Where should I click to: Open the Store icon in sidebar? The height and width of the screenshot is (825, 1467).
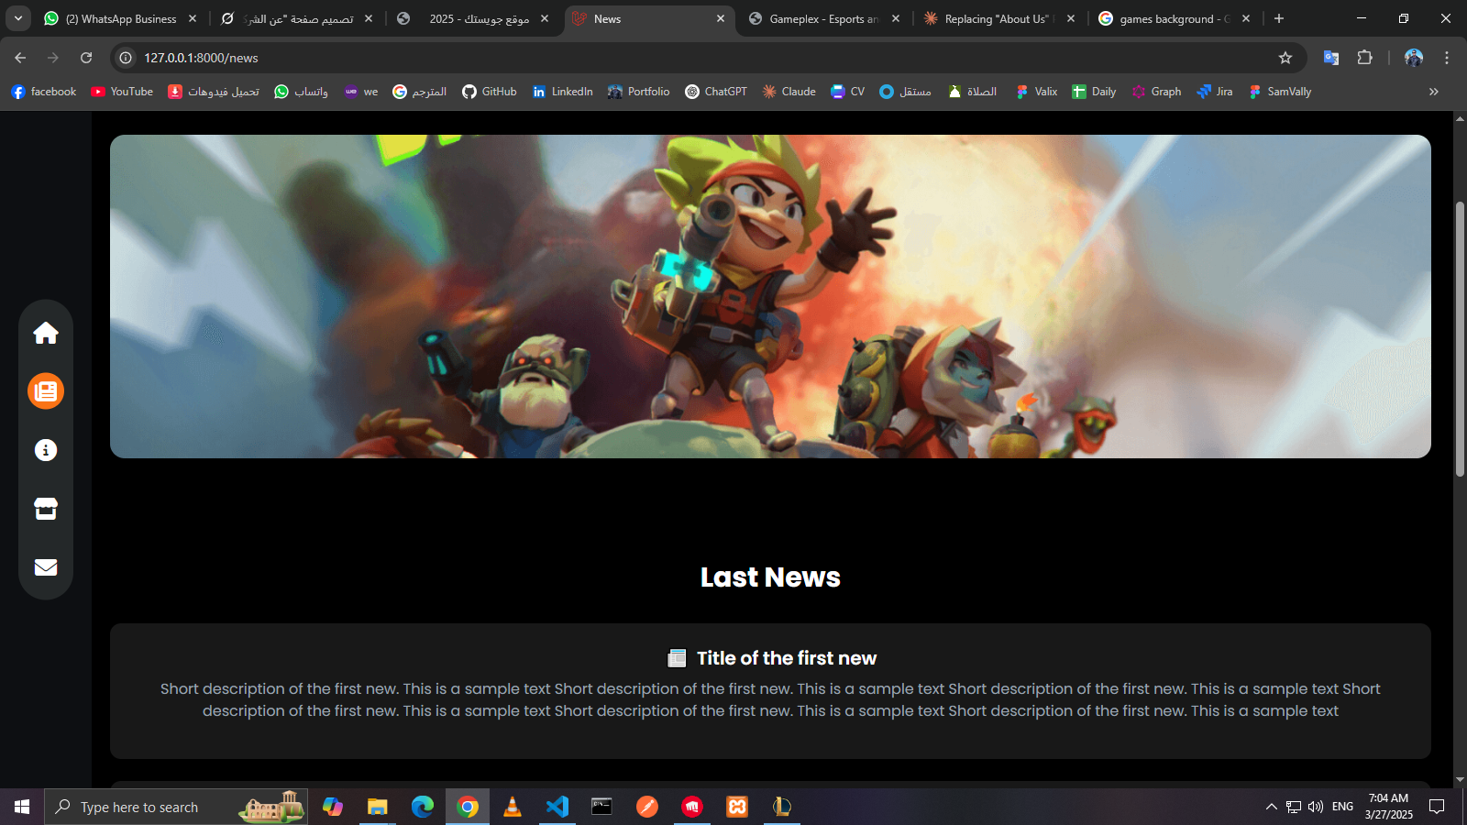pos(46,509)
